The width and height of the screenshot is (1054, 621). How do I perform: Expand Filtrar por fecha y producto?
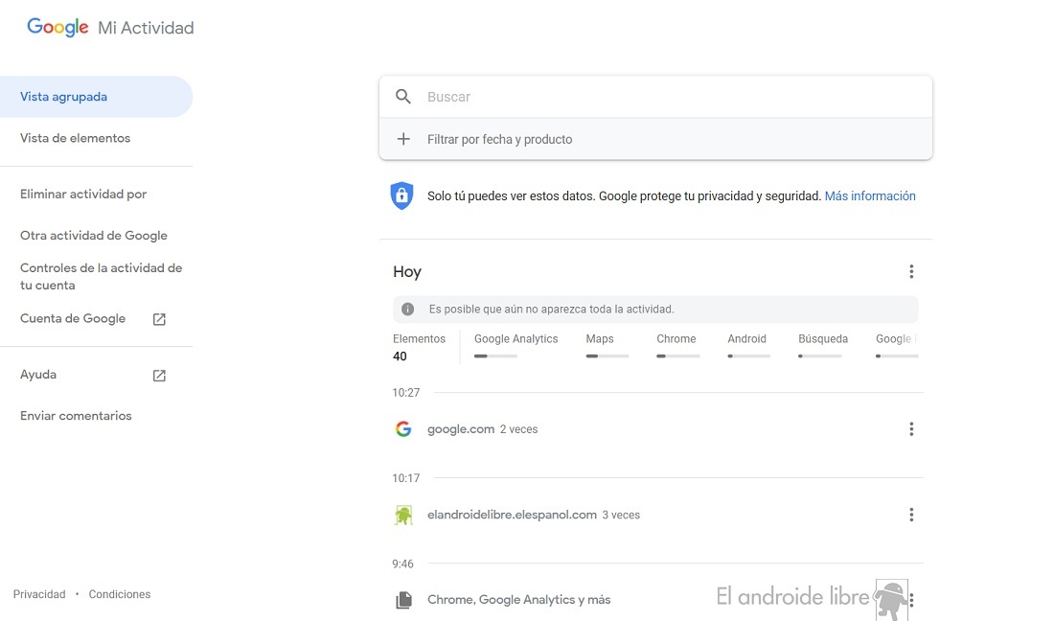[x=499, y=139]
